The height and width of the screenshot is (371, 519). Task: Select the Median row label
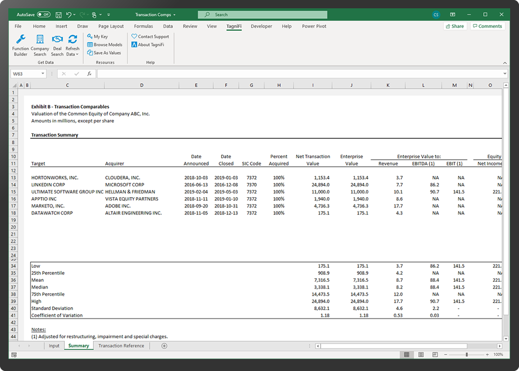[39, 287]
